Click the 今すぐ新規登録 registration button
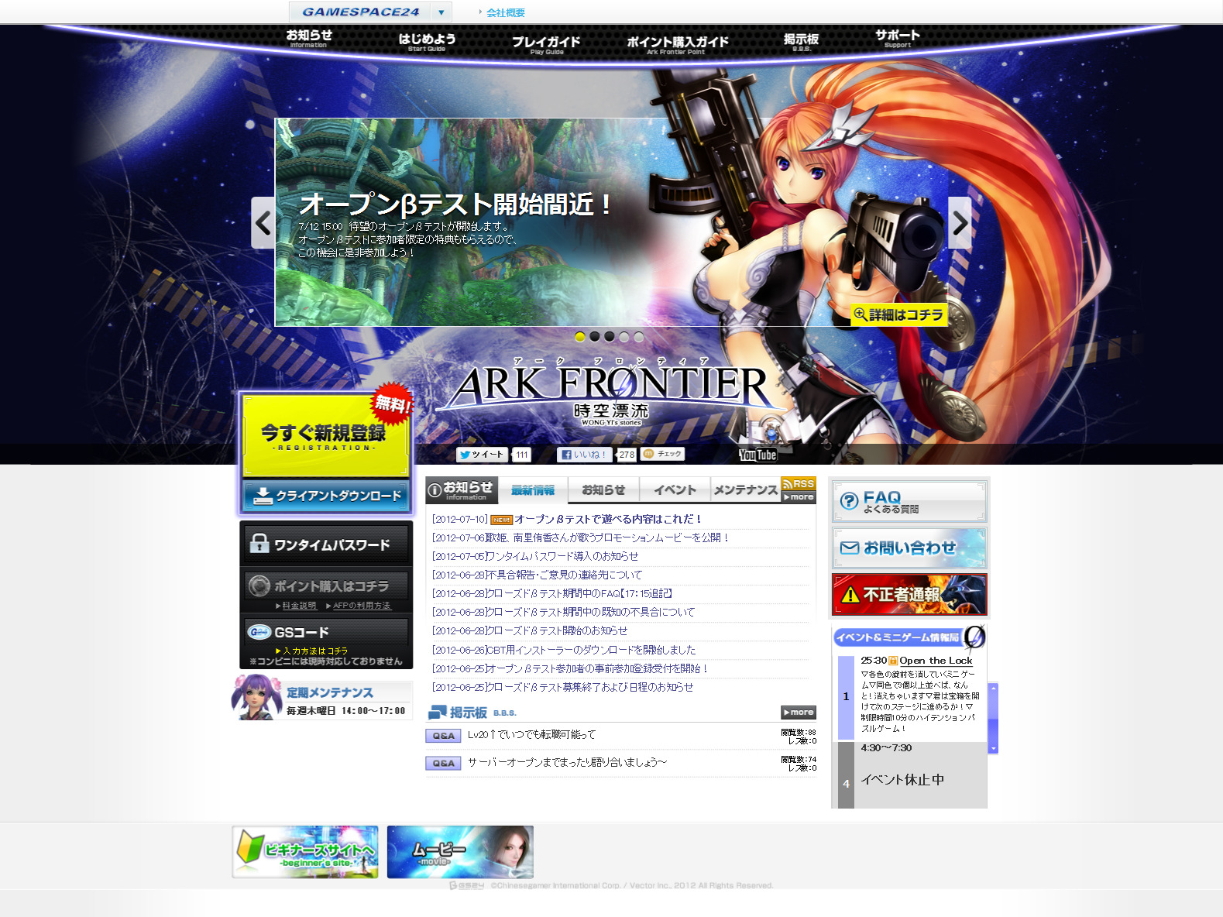Screen dimensions: 1223x917 pyautogui.click(x=325, y=435)
